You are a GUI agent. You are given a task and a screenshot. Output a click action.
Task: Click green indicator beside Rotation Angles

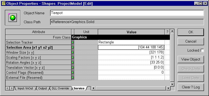(73, 62)
